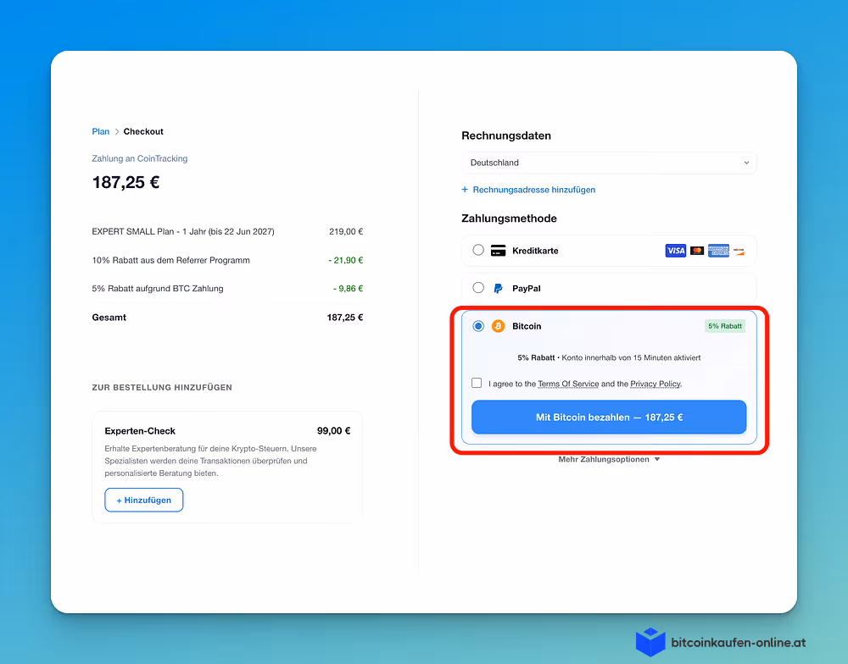Click the Rechnungsdaten heading

point(506,136)
